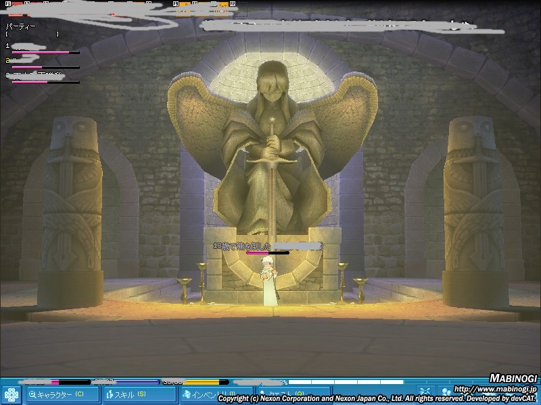Open the スキル (S) window
Viewport: 541px width, 405px height.
pyautogui.click(x=139, y=395)
